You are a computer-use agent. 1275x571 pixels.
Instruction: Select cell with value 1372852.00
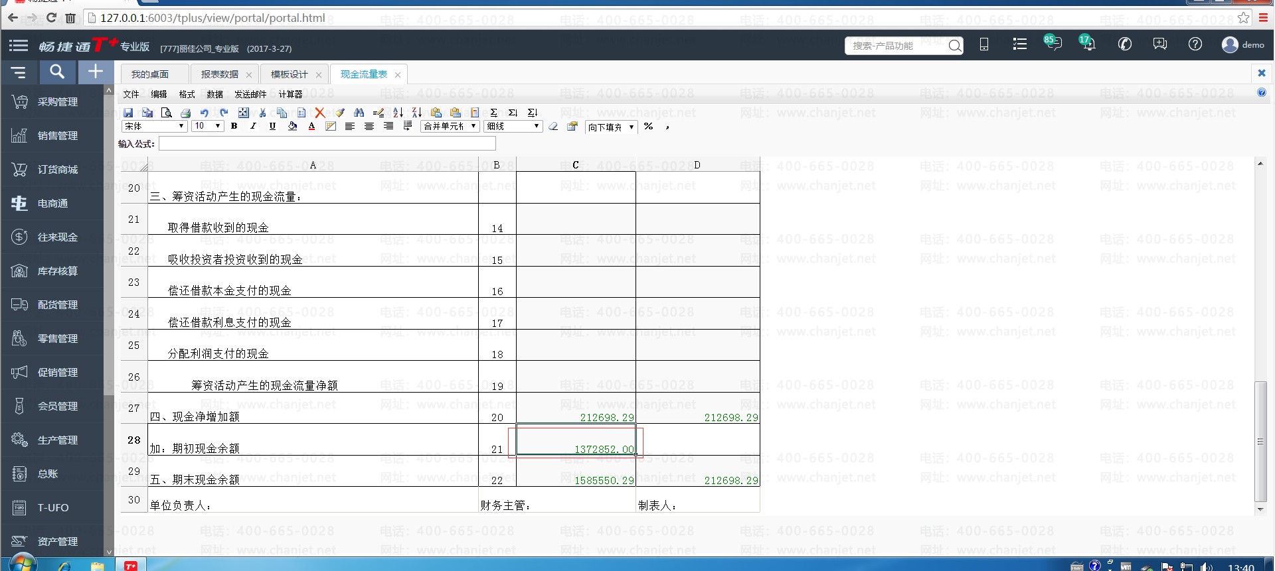point(576,440)
